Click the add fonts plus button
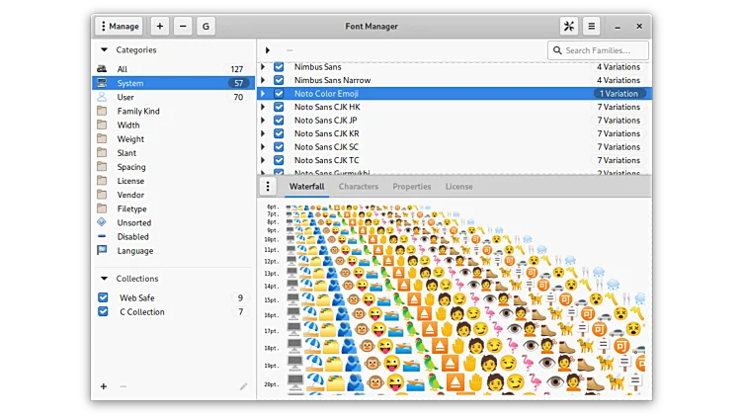The width and height of the screenshot is (743, 418). click(160, 27)
